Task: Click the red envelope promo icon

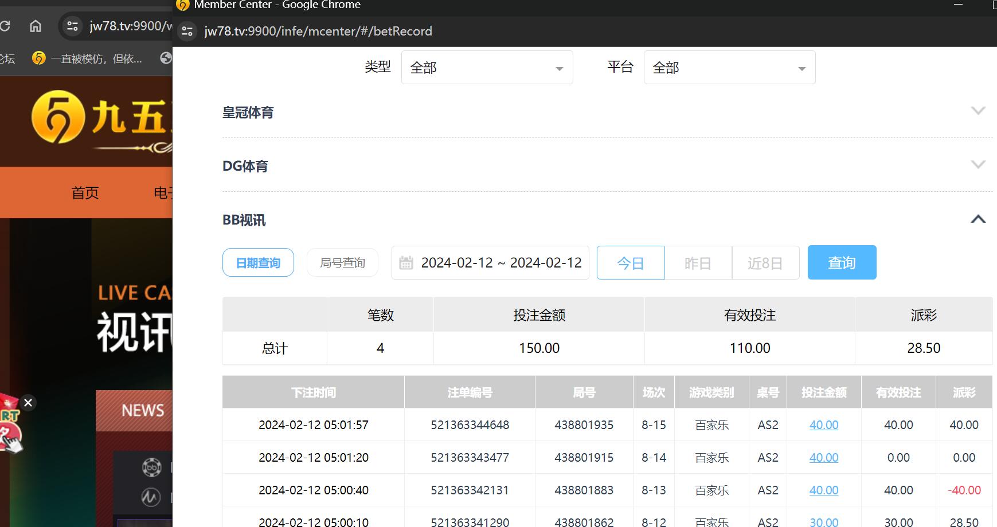Action: [x=10, y=424]
